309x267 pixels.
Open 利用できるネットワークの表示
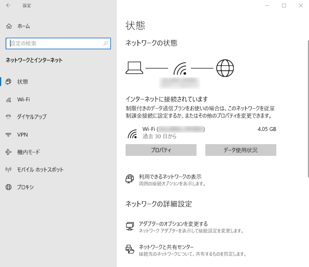170,177
